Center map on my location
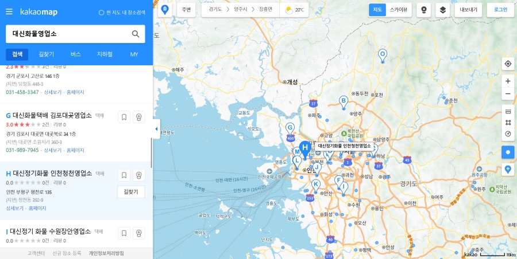Viewport: 517px width, 259px height. 508,64
